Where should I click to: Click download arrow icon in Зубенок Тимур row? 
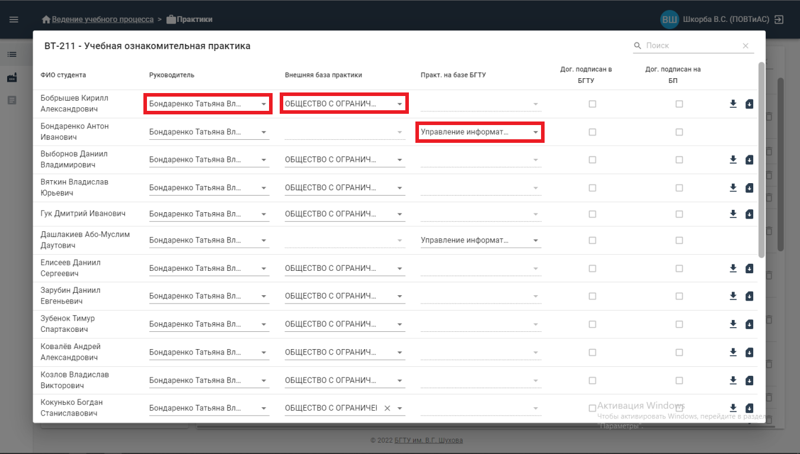point(733,324)
